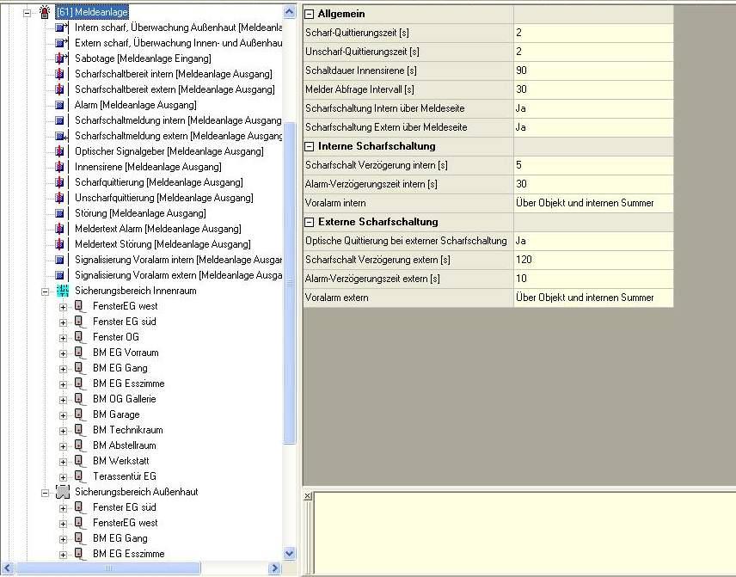The height and width of the screenshot is (577, 736).
Task: Click the detector icon of Terassentür EG
Action: (80, 476)
